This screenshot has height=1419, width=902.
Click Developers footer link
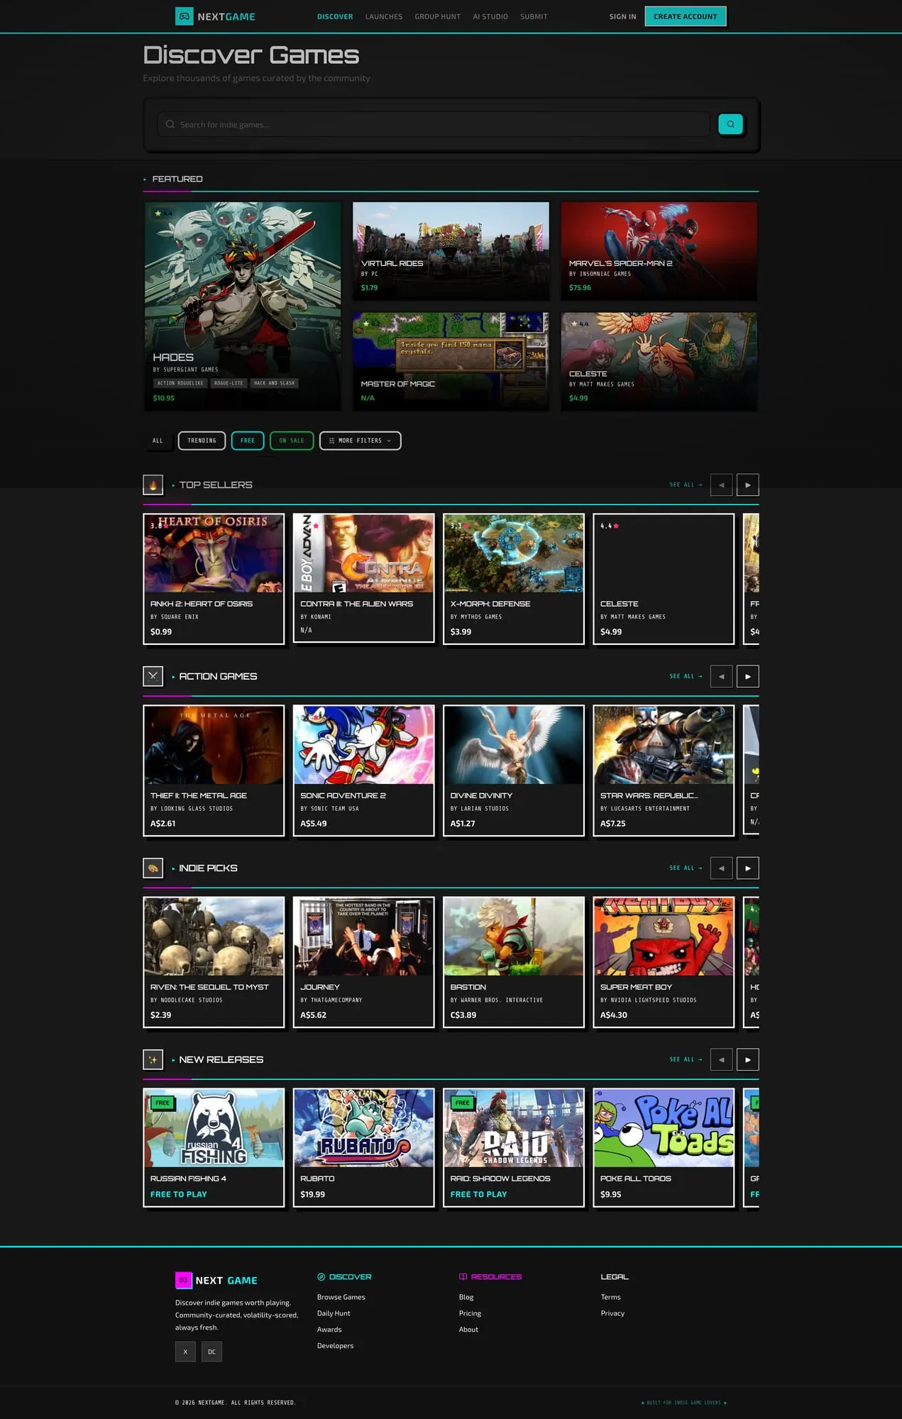pyautogui.click(x=335, y=1346)
